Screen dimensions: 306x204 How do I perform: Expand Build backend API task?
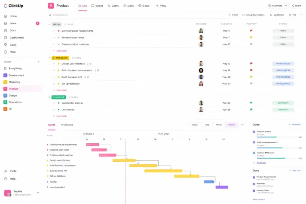click(x=54, y=77)
